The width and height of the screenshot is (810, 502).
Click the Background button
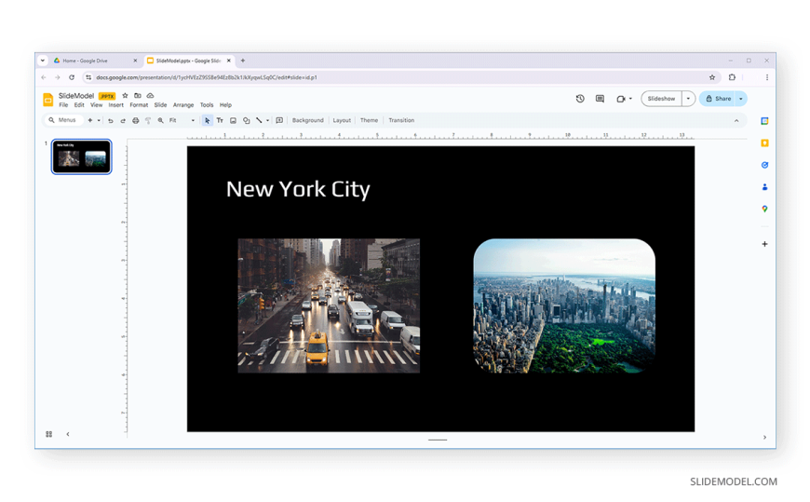pos(308,120)
